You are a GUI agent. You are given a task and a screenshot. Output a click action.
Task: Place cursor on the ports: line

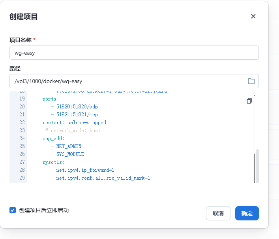[x=51, y=99]
